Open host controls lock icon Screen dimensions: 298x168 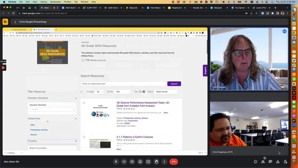[x=285, y=162]
